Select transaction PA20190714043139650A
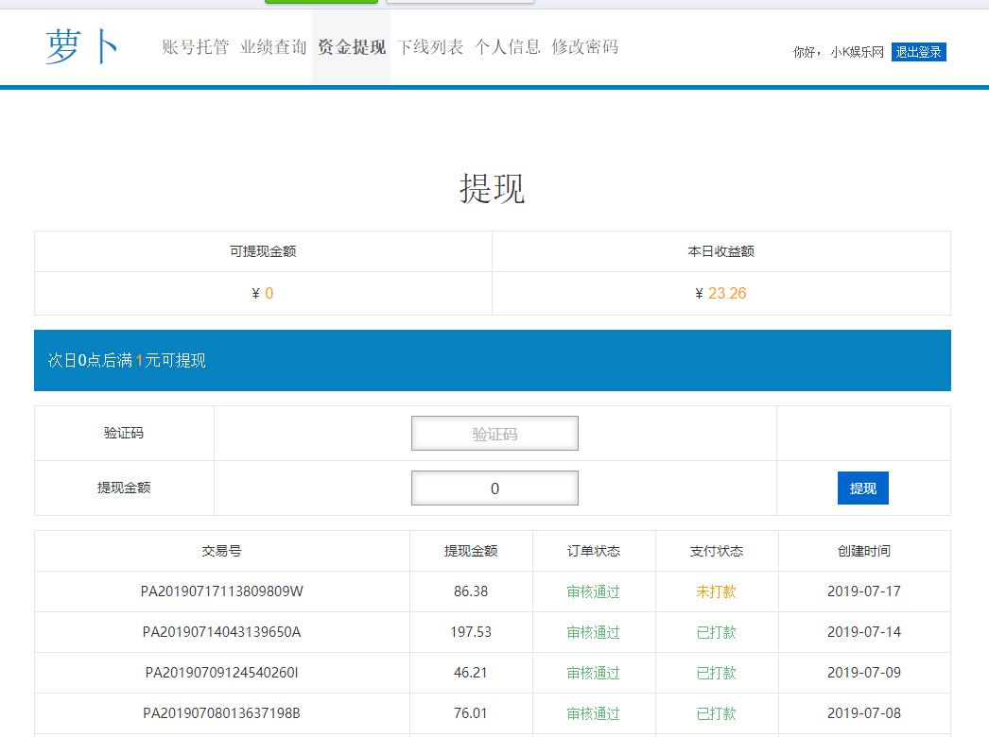Viewport: 989px width, 737px height. (x=221, y=632)
